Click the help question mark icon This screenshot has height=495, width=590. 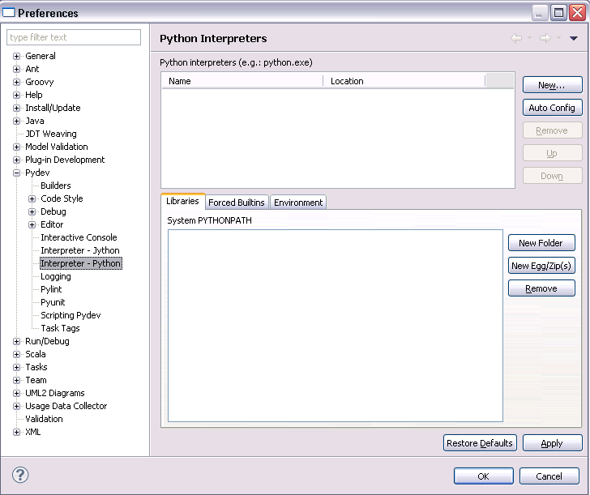[x=20, y=476]
